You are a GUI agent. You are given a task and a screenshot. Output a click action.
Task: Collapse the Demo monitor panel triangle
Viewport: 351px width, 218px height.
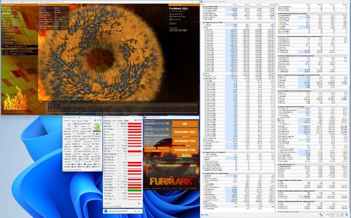click(x=2, y=5)
